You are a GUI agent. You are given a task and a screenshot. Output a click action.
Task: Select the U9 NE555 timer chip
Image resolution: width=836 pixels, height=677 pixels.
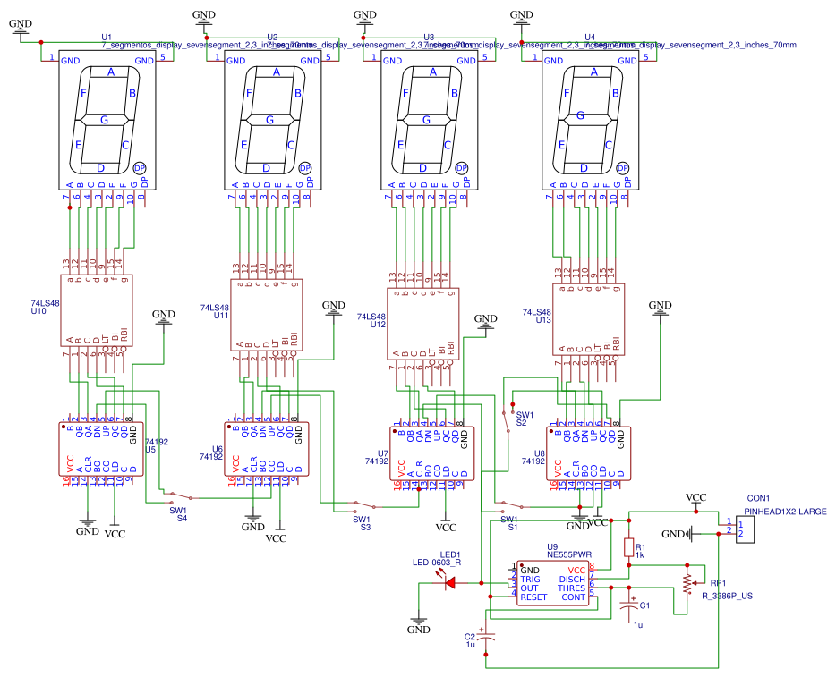[553, 583]
